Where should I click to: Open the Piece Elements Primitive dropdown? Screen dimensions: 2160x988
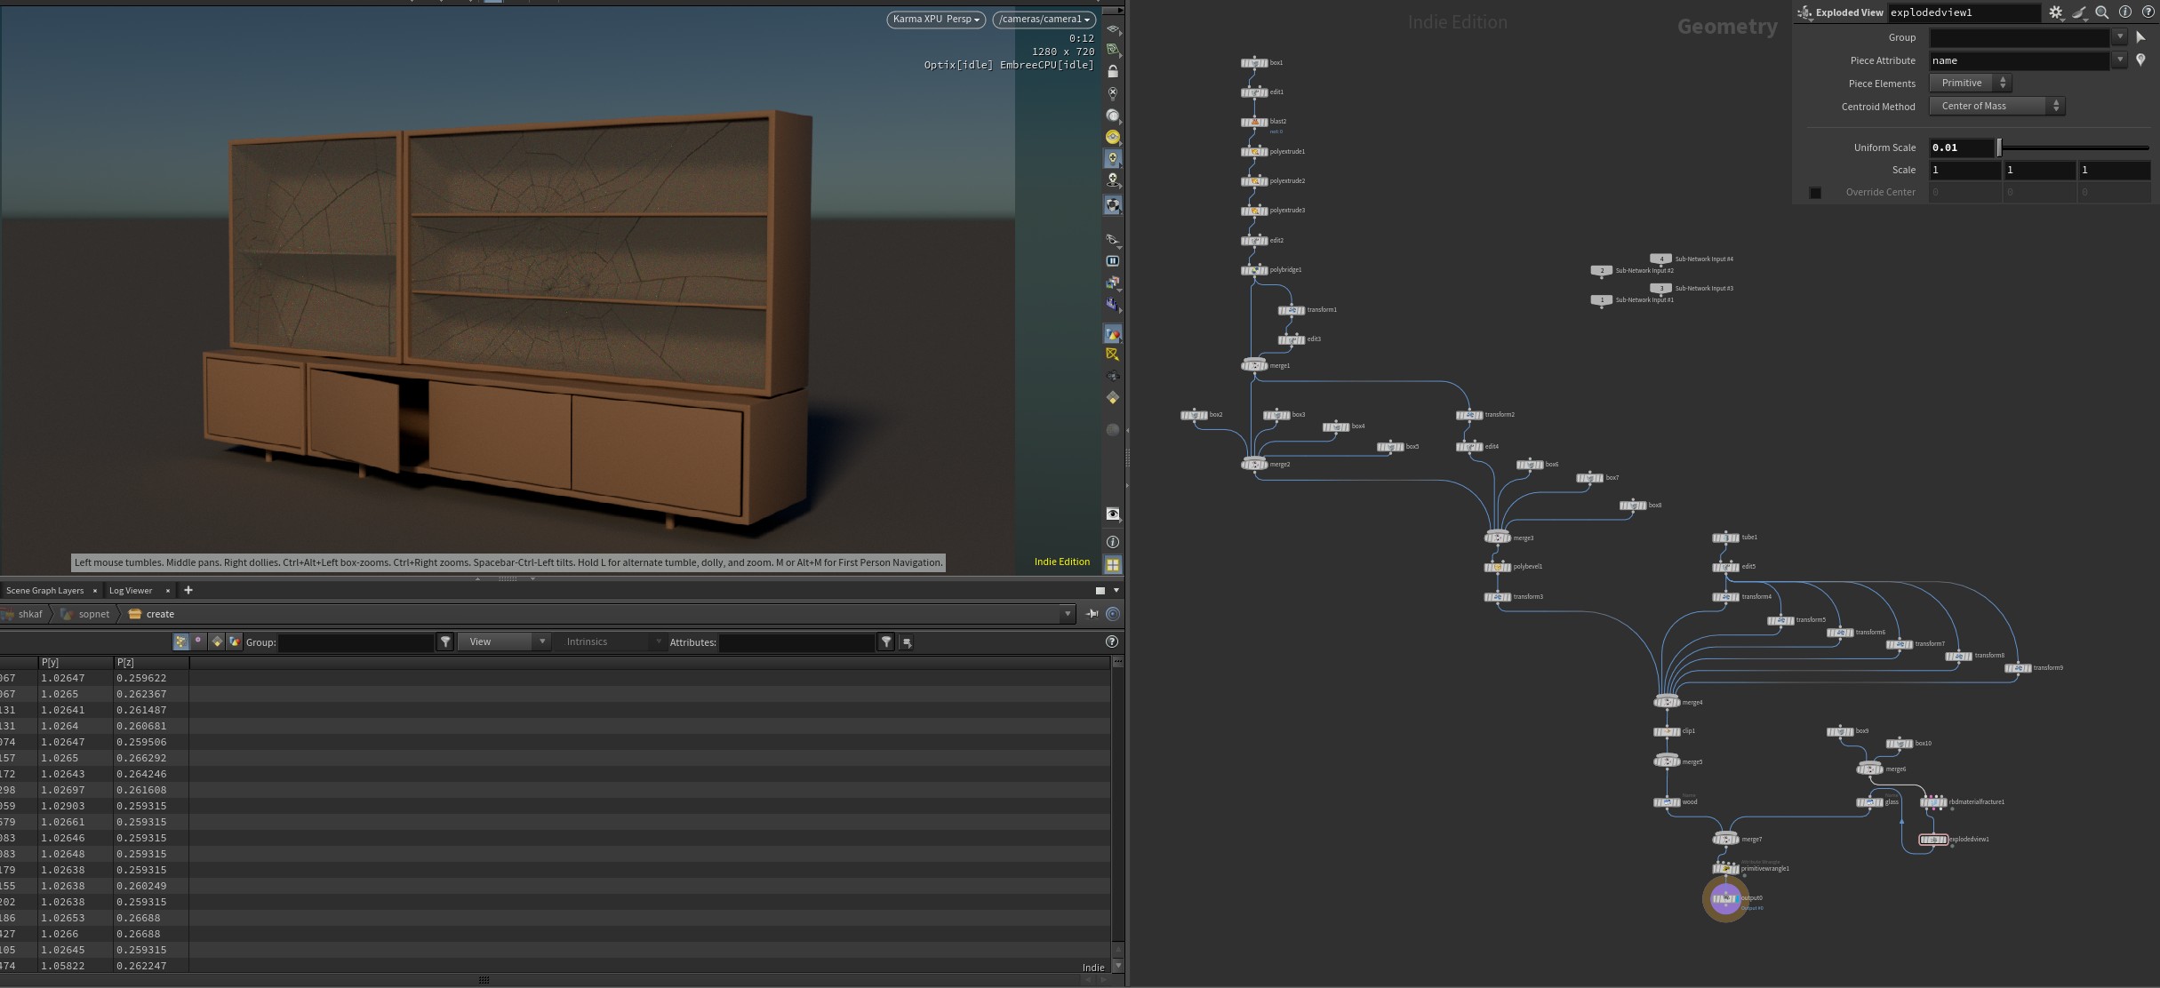click(x=1970, y=84)
